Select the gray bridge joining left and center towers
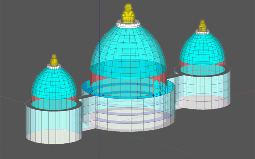 (x=85, y=98)
